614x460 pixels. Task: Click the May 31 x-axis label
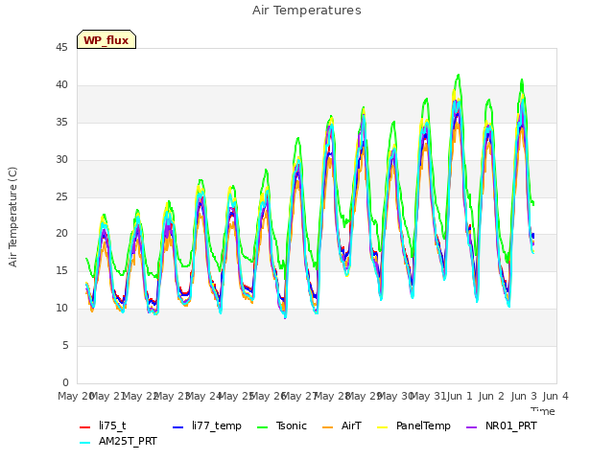[428, 396]
